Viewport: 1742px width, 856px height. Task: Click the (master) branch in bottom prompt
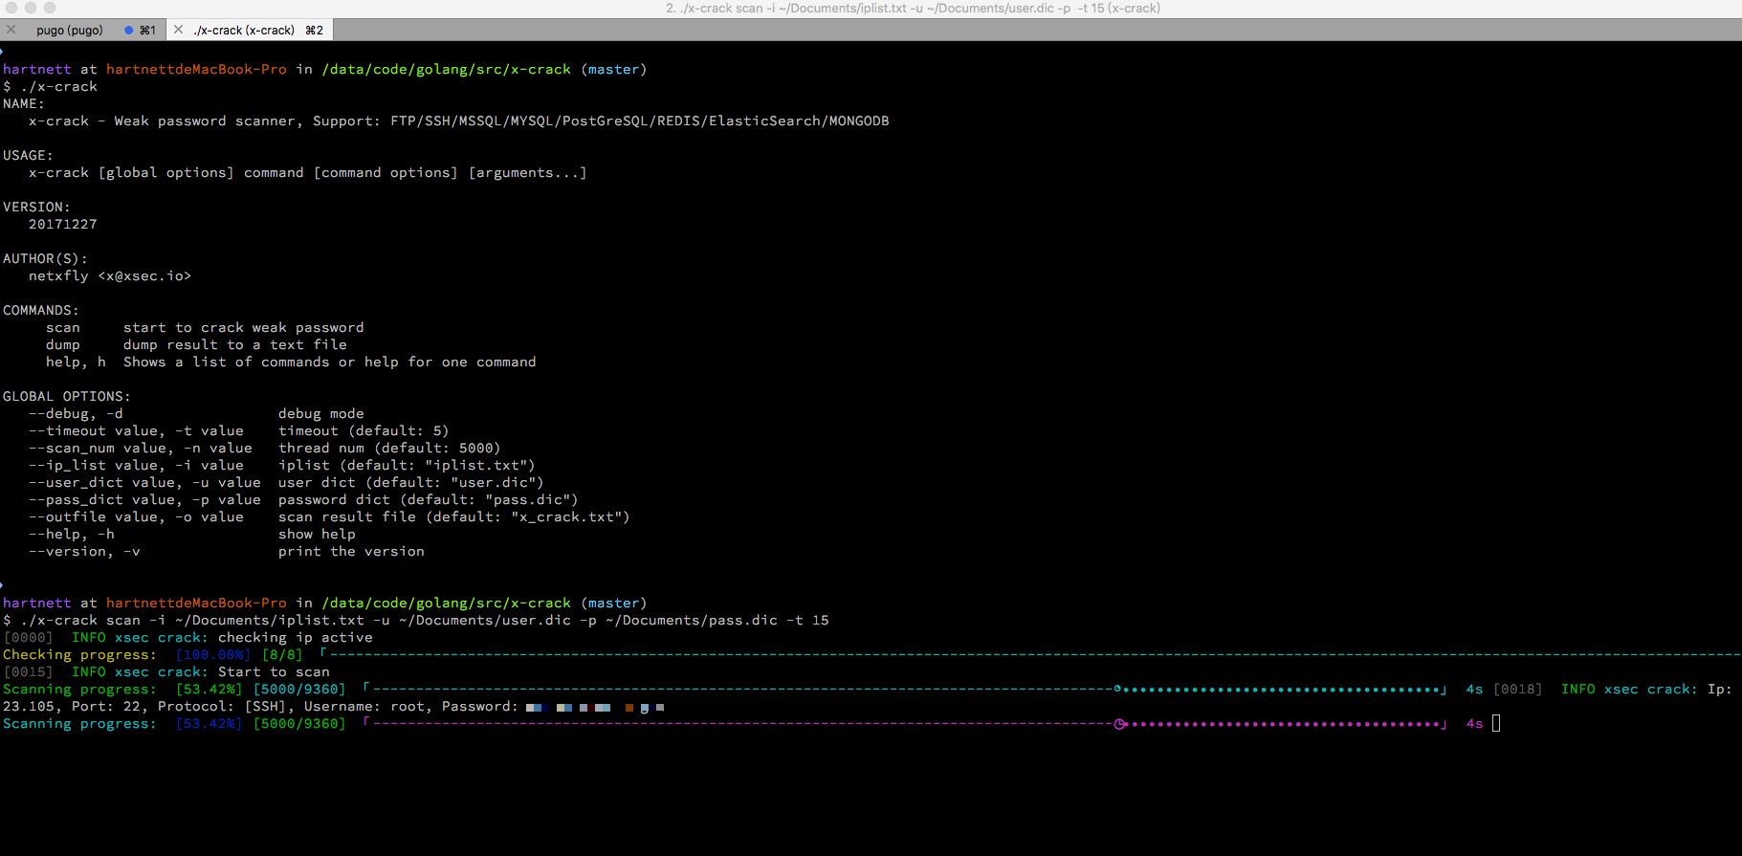click(x=614, y=603)
